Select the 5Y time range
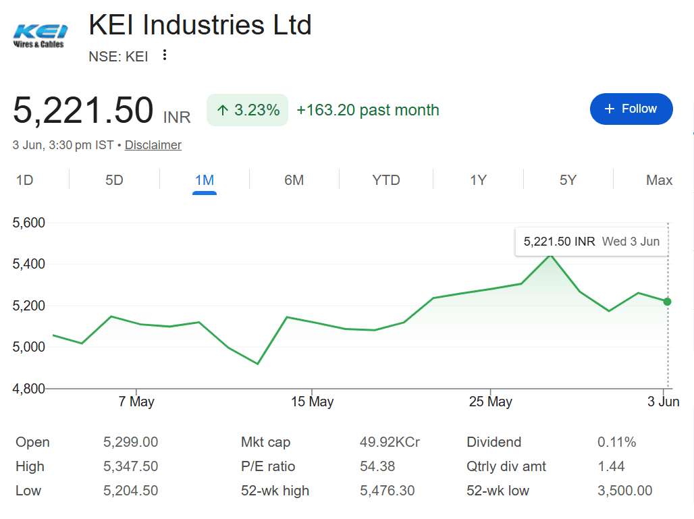Screen dimensions: 694x519 pyautogui.click(x=568, y=180)
